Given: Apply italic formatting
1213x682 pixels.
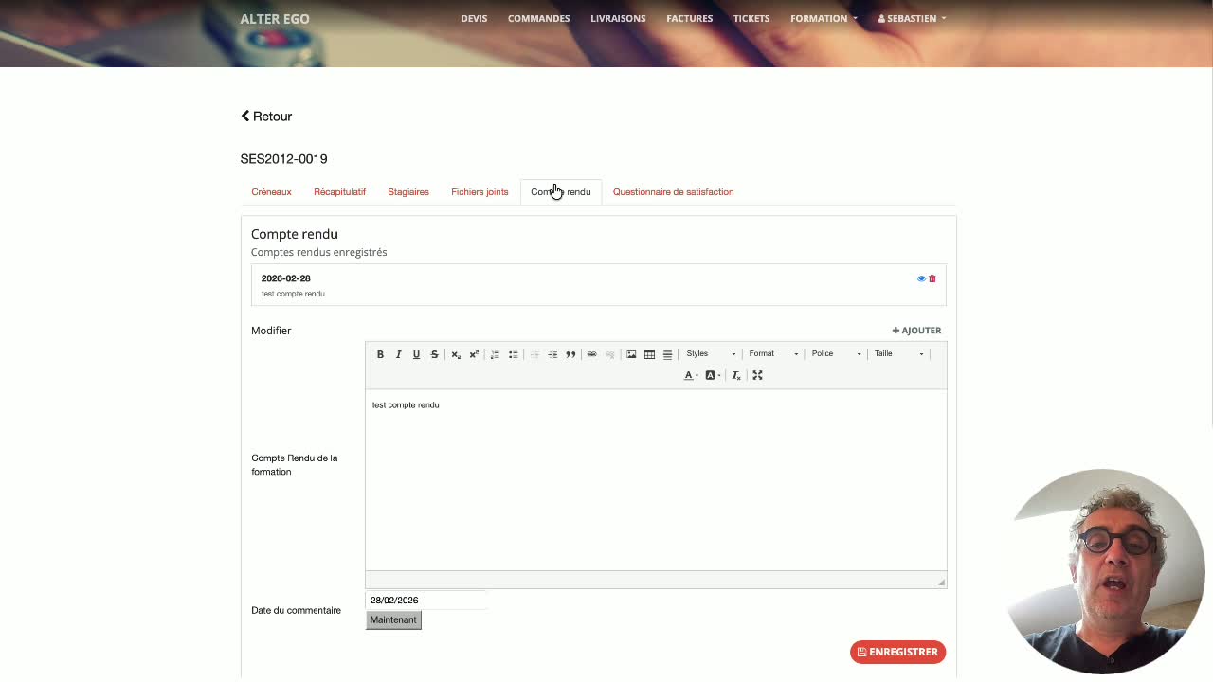Looking at the screenshot, I should pyautogui.click(x=398, y=354).
